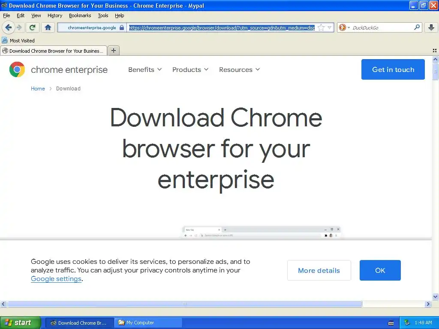
Task: Click the keyboard icon in system tray
Action: tap(391, 323)
